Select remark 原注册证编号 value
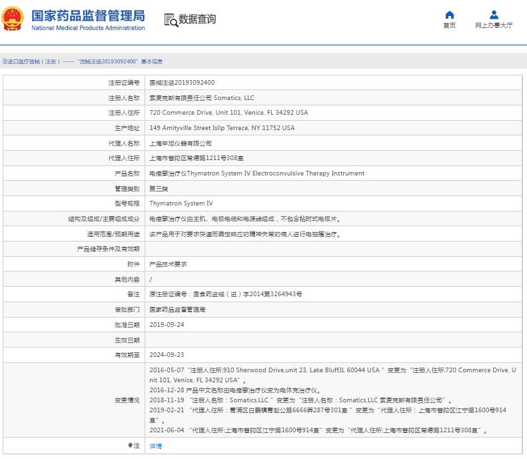Viewport: 527px width, 459px height. click(225, 294)
